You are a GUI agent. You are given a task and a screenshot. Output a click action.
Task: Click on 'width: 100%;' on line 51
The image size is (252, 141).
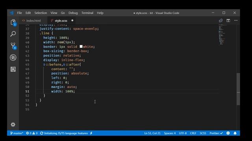63,91
